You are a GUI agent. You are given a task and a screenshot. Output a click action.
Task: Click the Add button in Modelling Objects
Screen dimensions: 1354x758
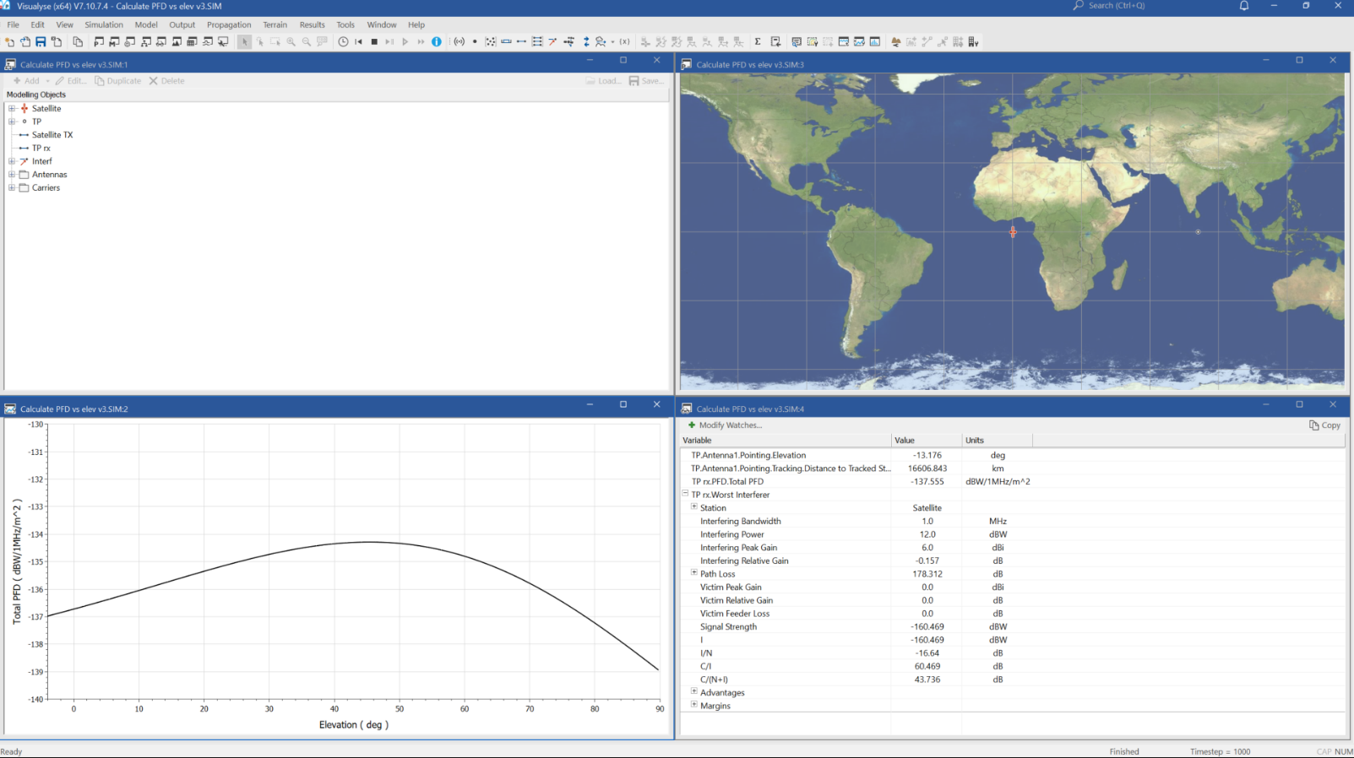click(x=26, y=81)
